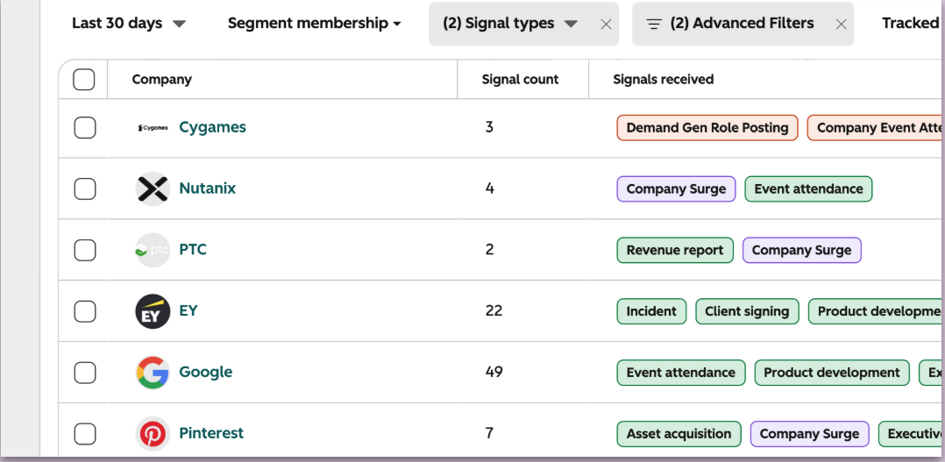945x462 pixels.
Task: Click Client signing tag in EY row
Action: click(x=747, y=311)
